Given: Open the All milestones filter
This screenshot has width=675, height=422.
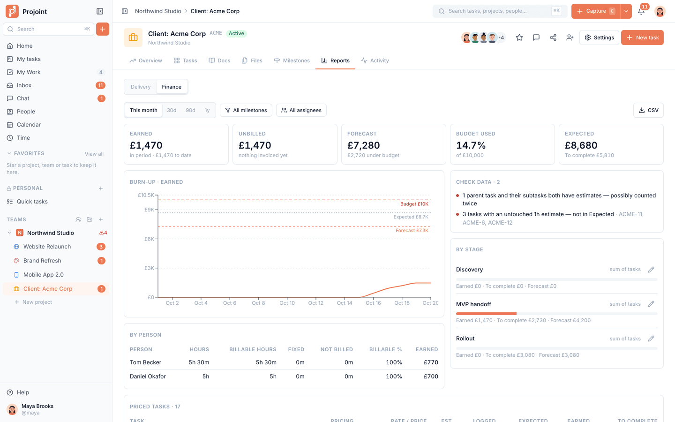Looking at the screenshot, I should coord(246,110).
